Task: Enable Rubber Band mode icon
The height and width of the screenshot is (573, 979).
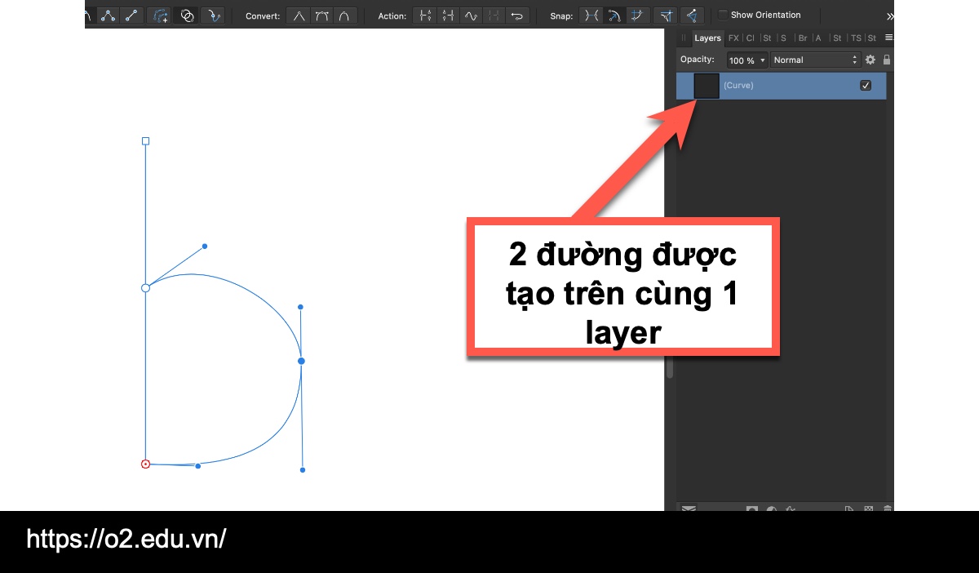Action: tap(213, 16)
